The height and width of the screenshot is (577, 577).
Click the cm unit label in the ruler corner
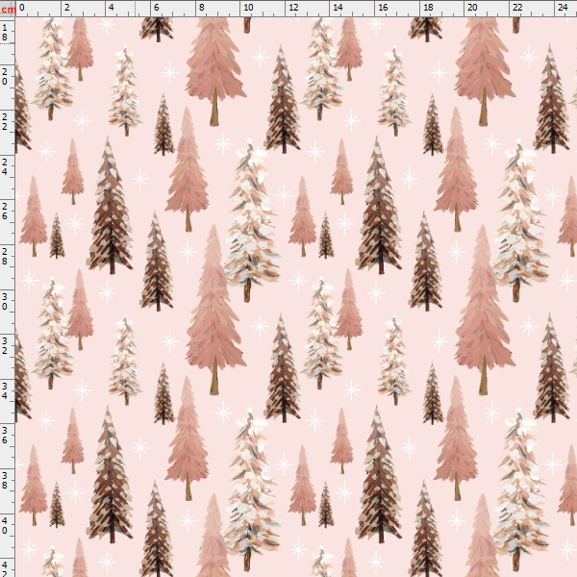coord(8,10)
